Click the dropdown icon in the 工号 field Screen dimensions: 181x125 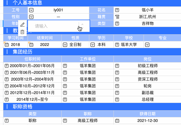[31, 10]
